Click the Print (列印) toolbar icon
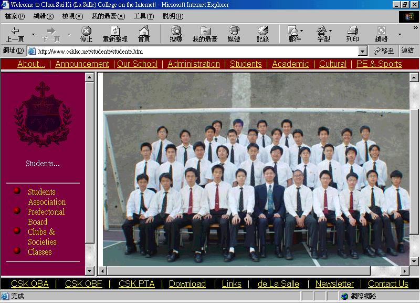420x303 pixels. point(352,34)
